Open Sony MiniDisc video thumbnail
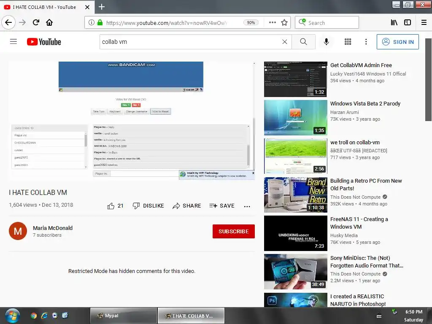Viewport: 432px width, 324px height. (296, 272)
